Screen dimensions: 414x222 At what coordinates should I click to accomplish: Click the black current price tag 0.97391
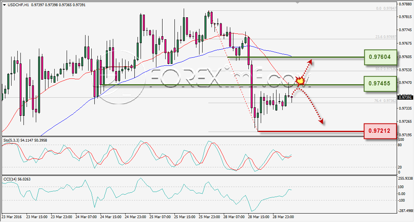pos(405,98)
